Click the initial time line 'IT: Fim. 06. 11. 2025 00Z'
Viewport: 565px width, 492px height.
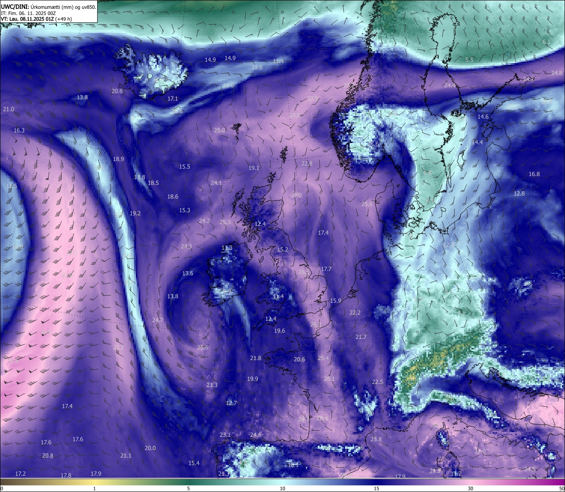pyautogui.click(x=28, y=13)
